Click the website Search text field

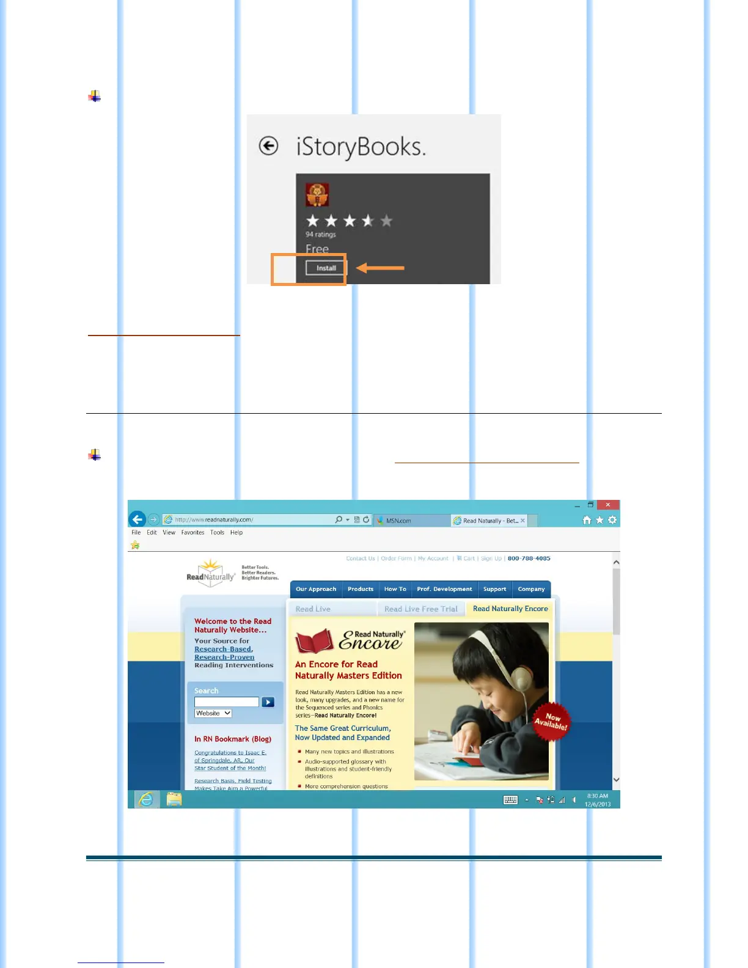coord(227,702)
